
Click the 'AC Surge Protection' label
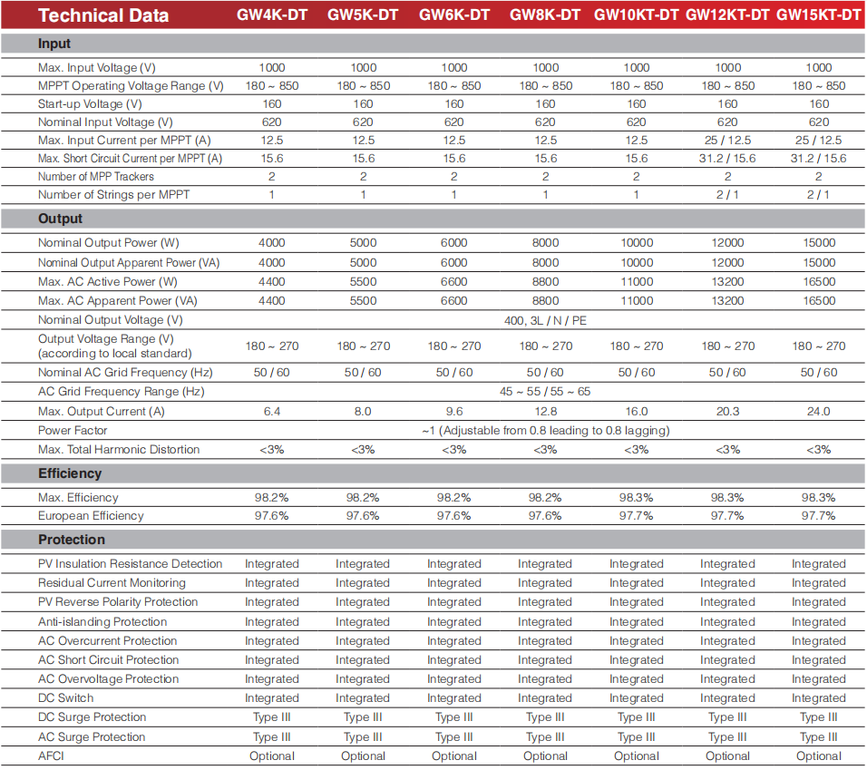click(92, 737)
